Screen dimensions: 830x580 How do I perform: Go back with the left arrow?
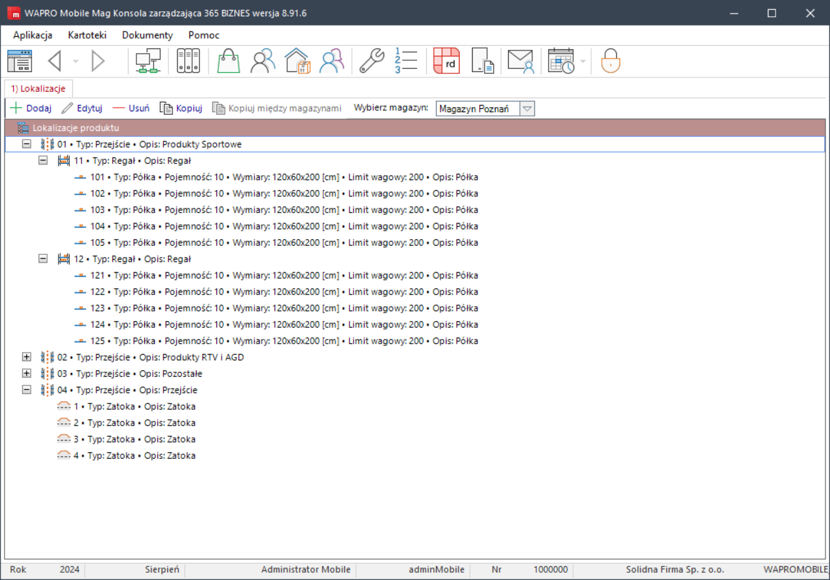55,61
